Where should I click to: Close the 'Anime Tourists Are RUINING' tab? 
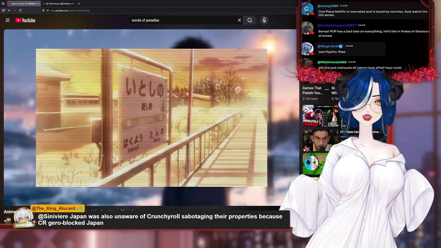click(39, 3)
